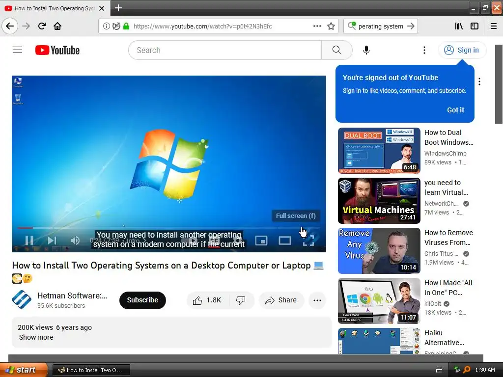The width and height of the screenshot is (503, 377).
Task: Subscribe to Hetman Software channel
Action: 142,300
